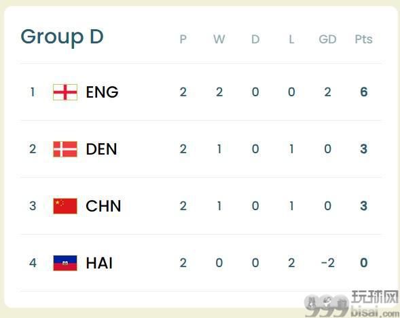Click the England flag icon
The height and width of the screenshot is (318, 400).
point(65,92)
